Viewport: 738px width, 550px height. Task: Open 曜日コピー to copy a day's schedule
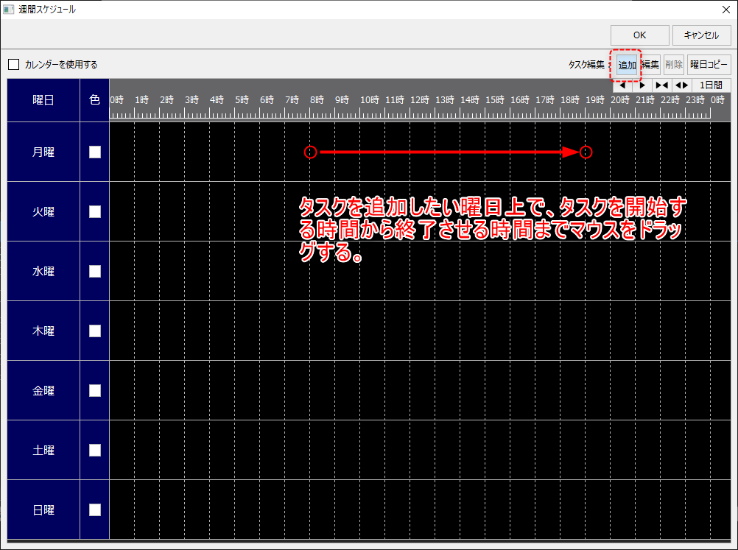709,65
